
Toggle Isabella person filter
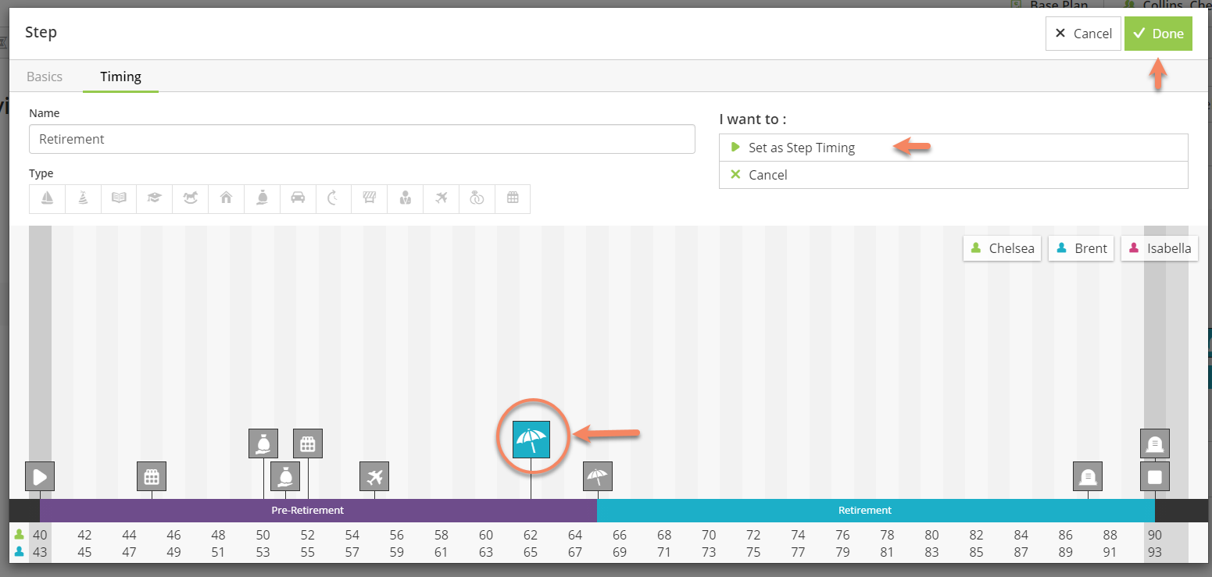(1159, 248)
